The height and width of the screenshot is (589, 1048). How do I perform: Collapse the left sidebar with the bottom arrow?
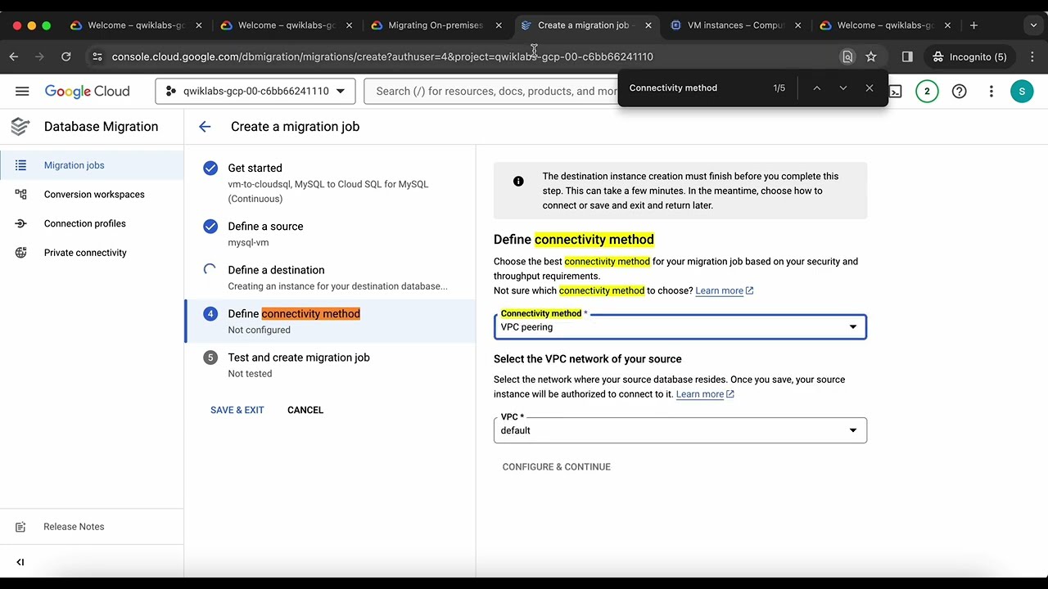pyautogui.click(x=20, y=562)
